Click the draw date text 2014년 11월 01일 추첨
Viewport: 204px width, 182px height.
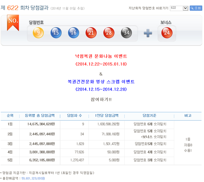point(67,9)
